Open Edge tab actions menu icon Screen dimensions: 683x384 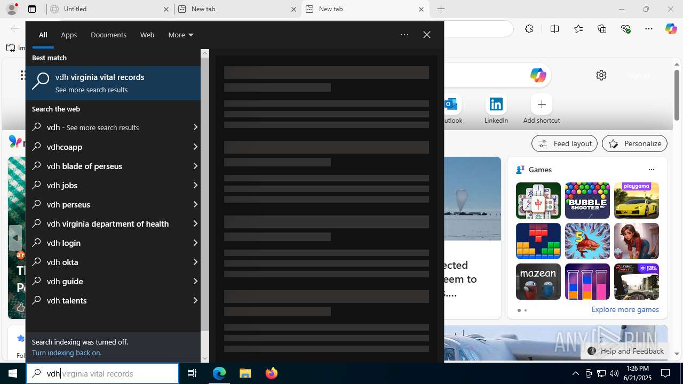click(x=32, y=9)
